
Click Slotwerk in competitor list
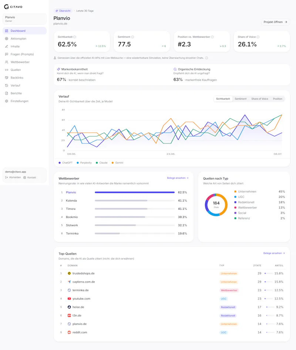click(72, 225)
